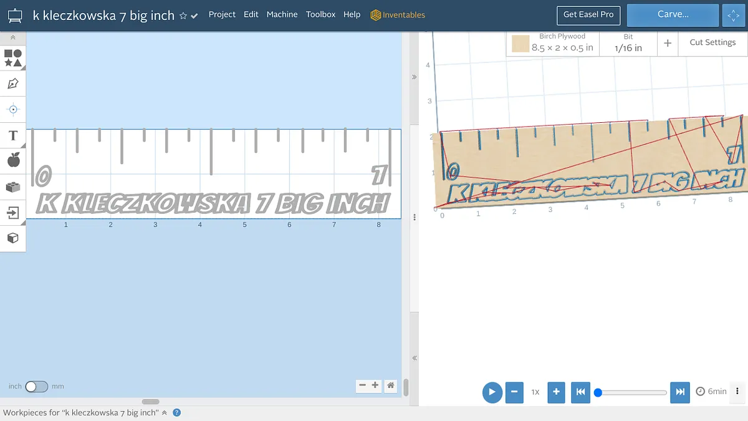Click Get Easel Pro button

[x=588, y=14]
